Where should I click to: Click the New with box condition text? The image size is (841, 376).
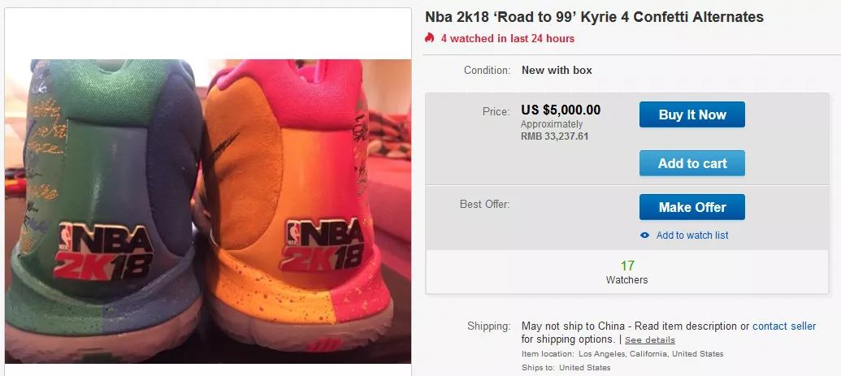pos(557,70)
